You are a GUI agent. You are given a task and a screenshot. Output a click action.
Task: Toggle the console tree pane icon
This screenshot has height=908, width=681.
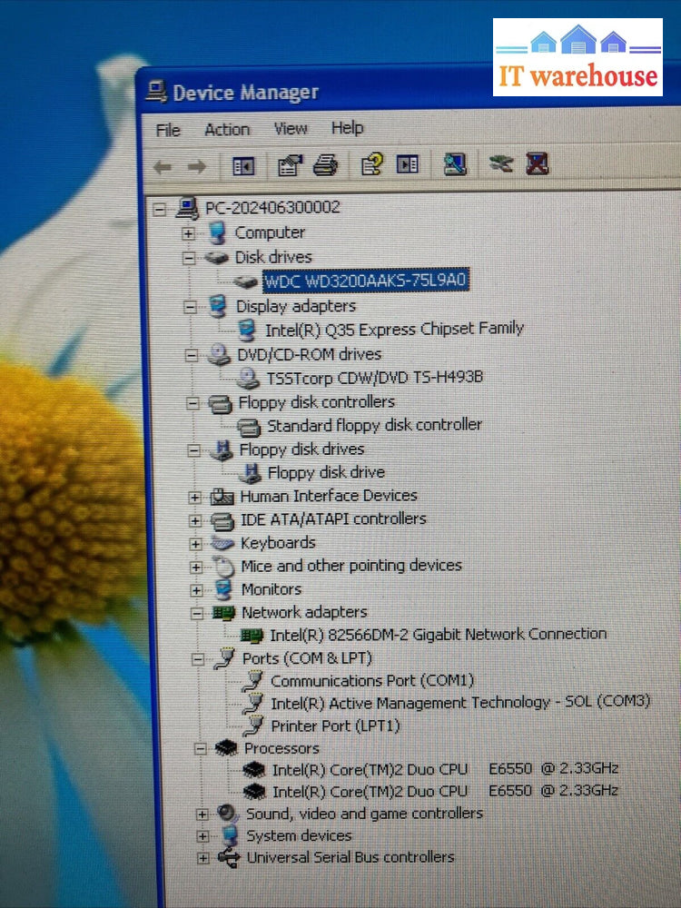(x=243, y=166)
